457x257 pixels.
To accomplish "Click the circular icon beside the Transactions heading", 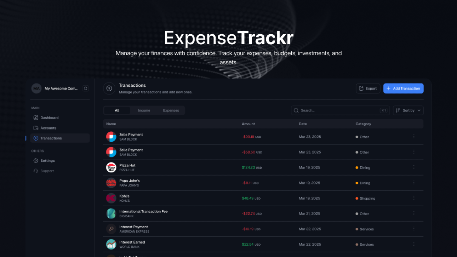I will pos(109,88).
